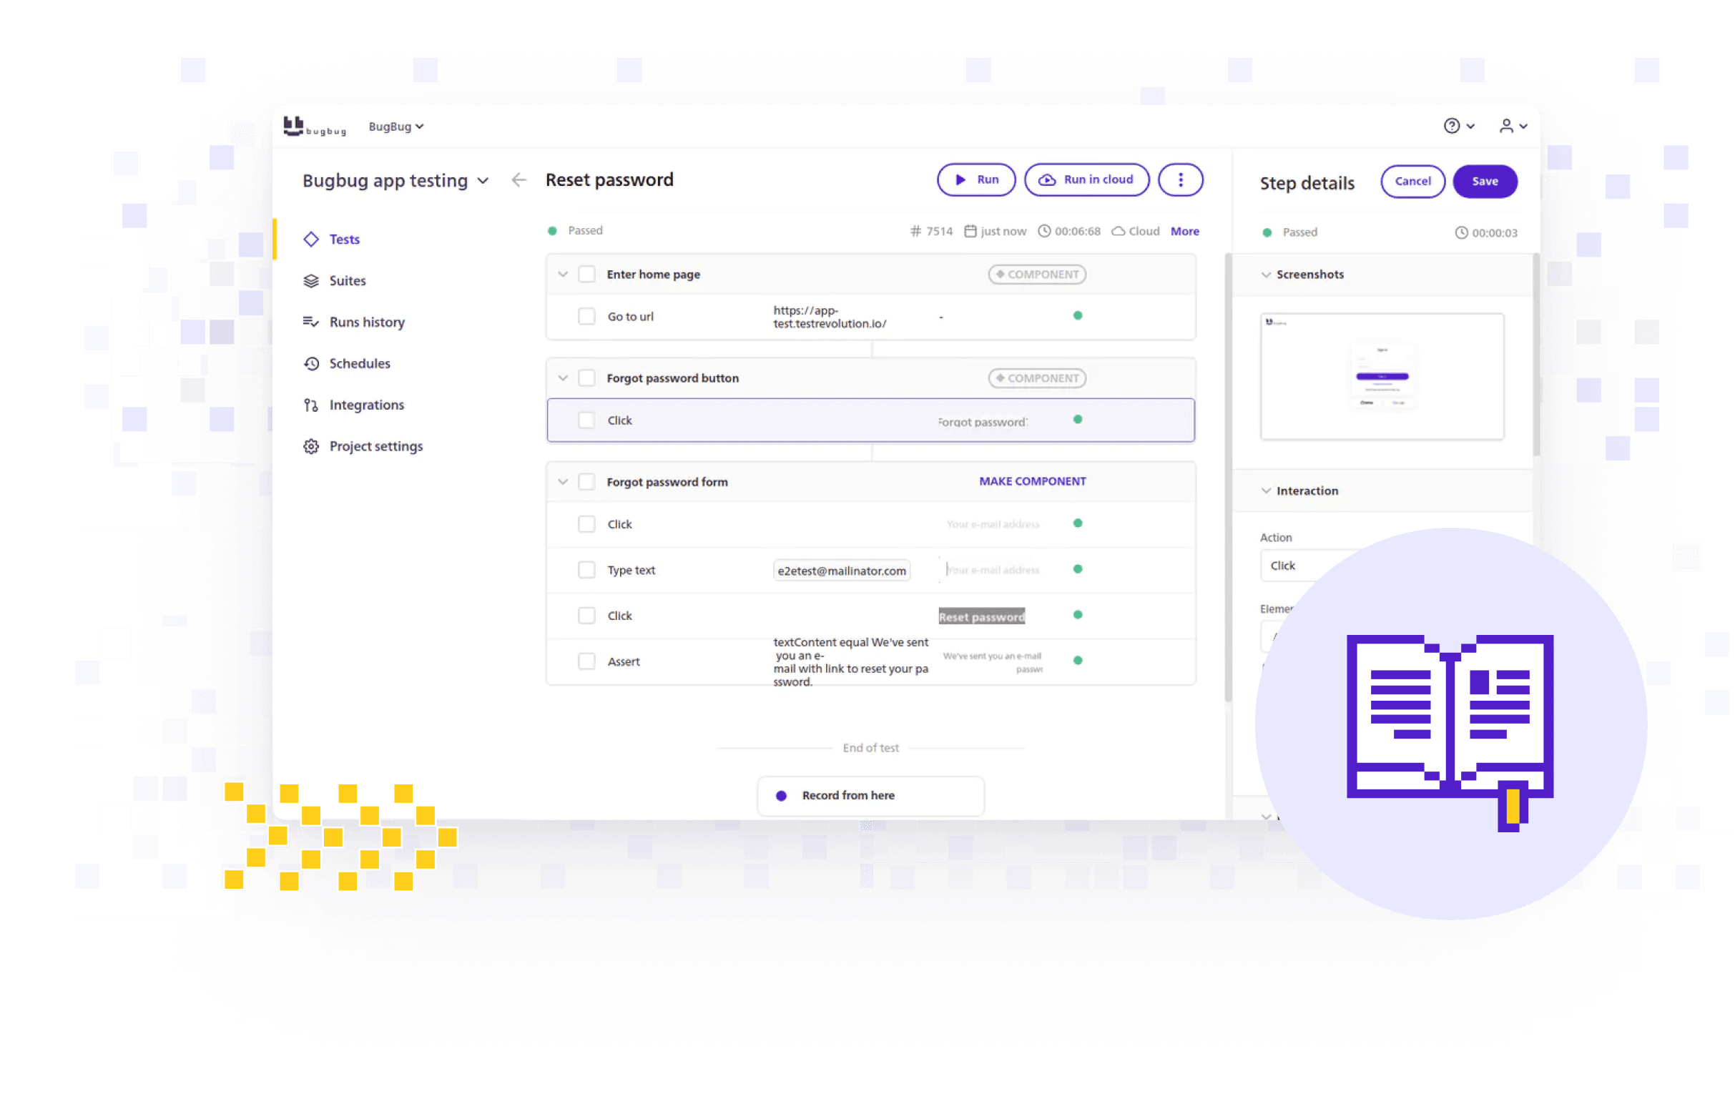The width and height of the screenshot is (1735, 1104).
Task: Click the COMPONENT badge on Forgot password button
Action: tap(1037, 378)
